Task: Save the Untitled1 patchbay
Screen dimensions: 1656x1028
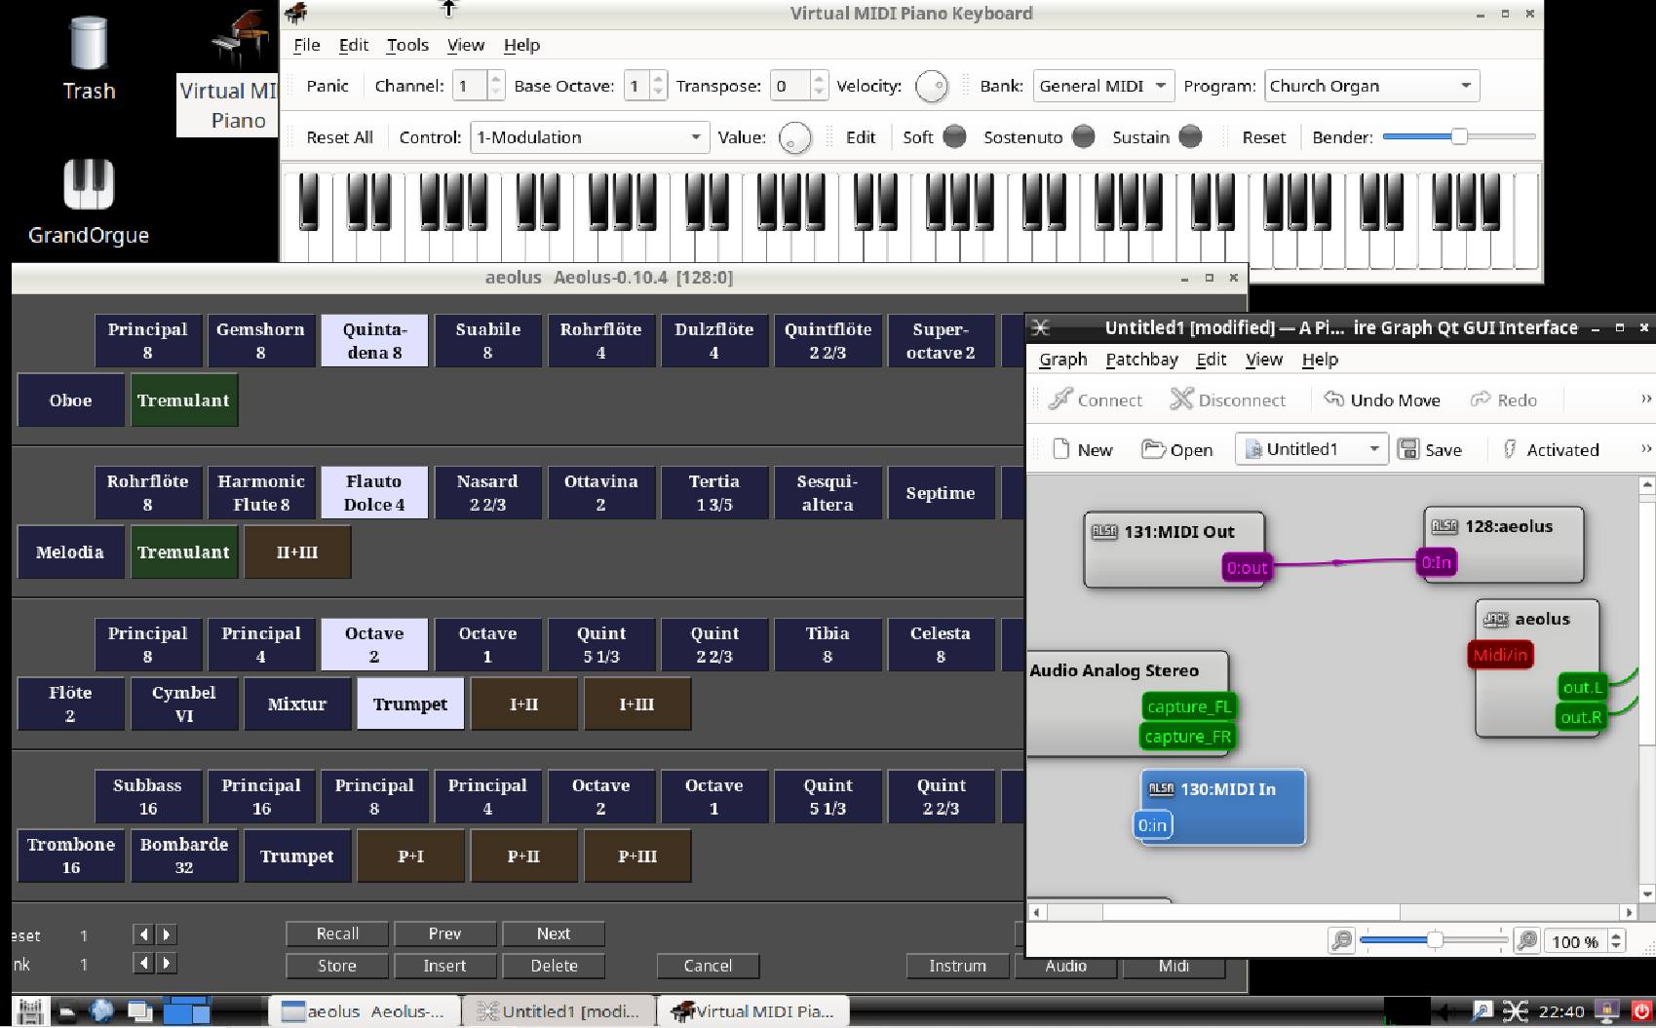Action: tap(1430, 449)
